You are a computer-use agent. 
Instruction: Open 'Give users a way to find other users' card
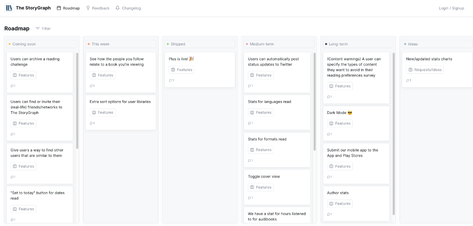coord(40,163)
